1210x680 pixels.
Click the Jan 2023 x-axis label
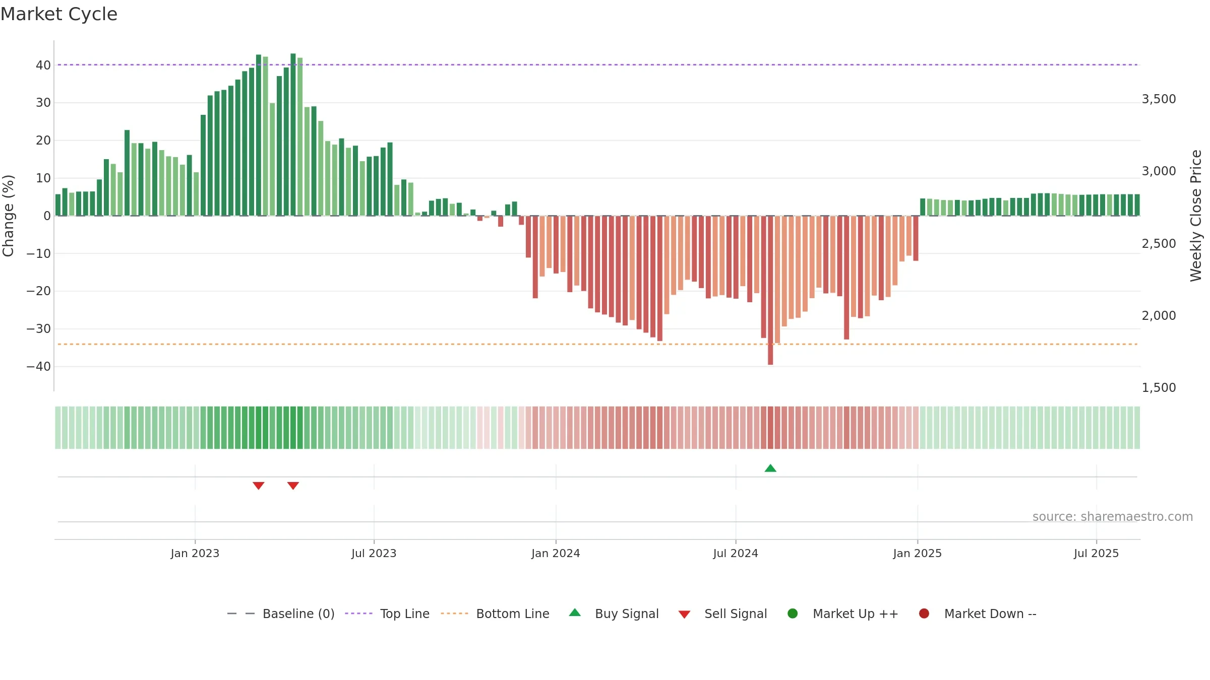195,553
